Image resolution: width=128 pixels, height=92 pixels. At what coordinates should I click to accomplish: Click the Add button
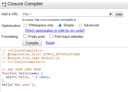pos(119,14)
